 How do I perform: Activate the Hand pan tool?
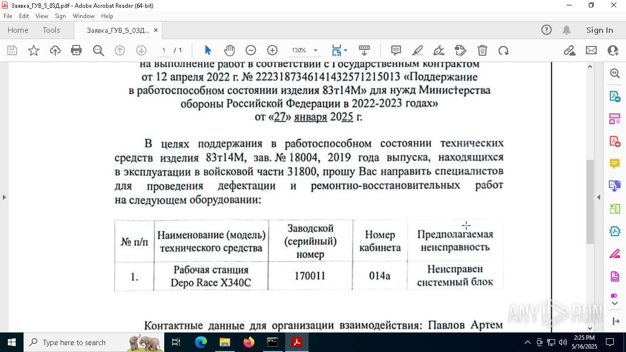tap(229, 50)
